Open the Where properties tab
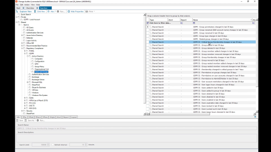This screenshot has width=271, height=152. 38,117
